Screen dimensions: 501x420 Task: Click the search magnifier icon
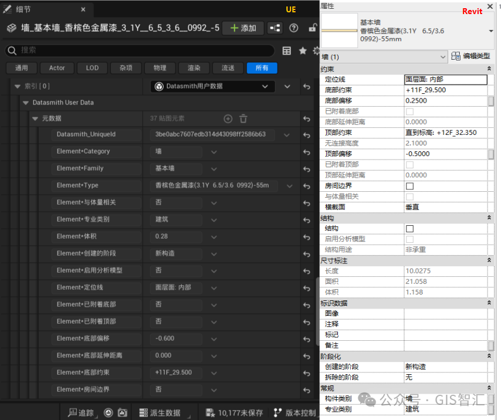[12, 50]
